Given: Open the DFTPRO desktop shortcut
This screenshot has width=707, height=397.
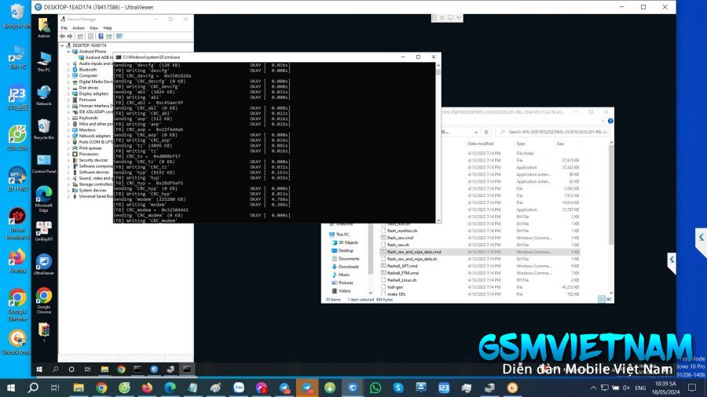Looking at the screenshot, I should coord(17,177).
